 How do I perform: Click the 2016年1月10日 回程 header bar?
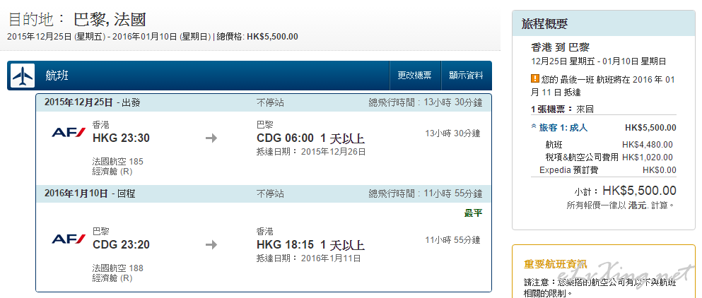[x=263, y=193]
